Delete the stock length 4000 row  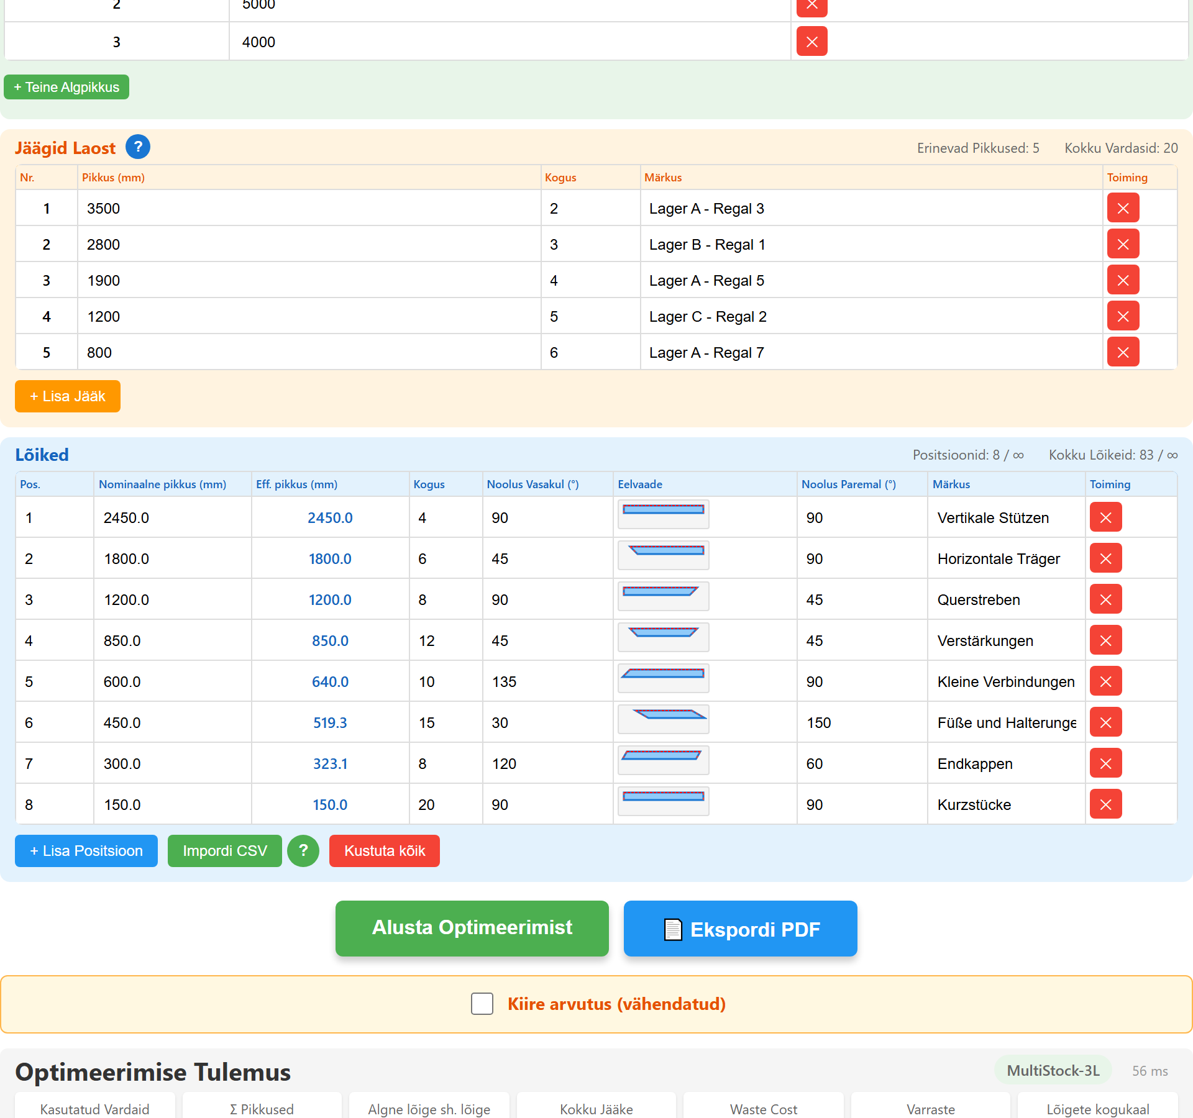click(811, 42)
